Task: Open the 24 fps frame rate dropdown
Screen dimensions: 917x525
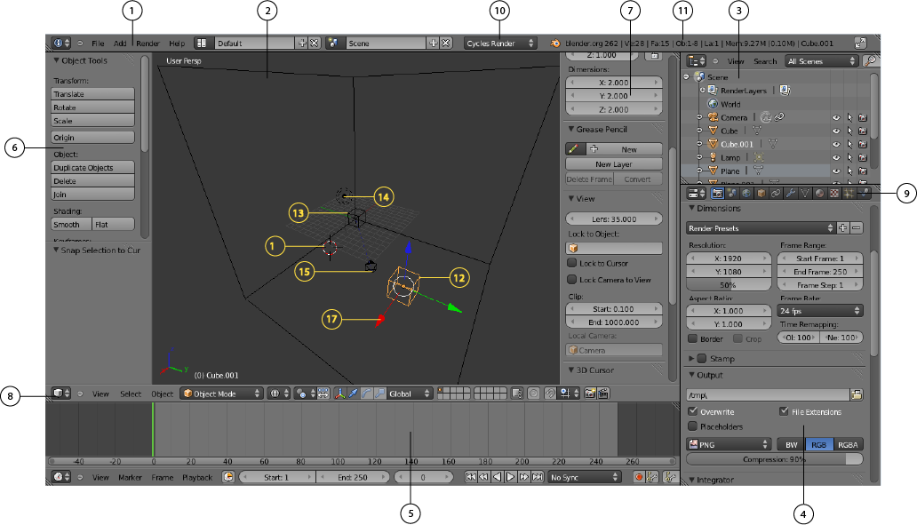Action: 820,311
